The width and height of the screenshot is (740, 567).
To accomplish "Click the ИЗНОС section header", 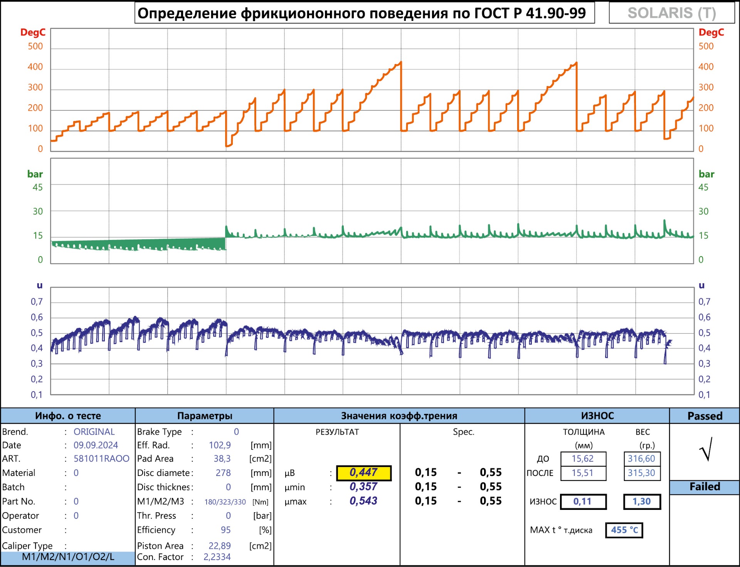I will [597, 416].
